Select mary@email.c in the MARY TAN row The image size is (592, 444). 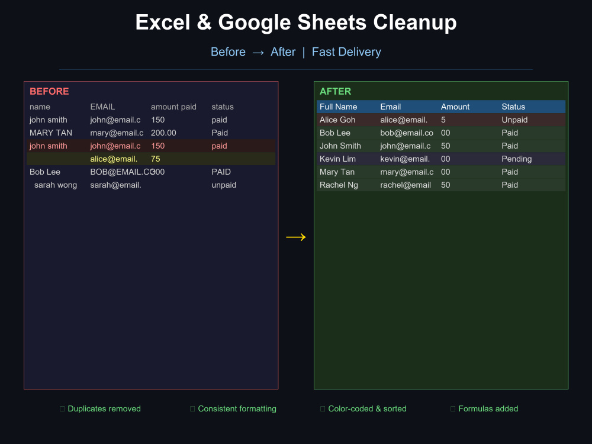(x=117, y=133)
